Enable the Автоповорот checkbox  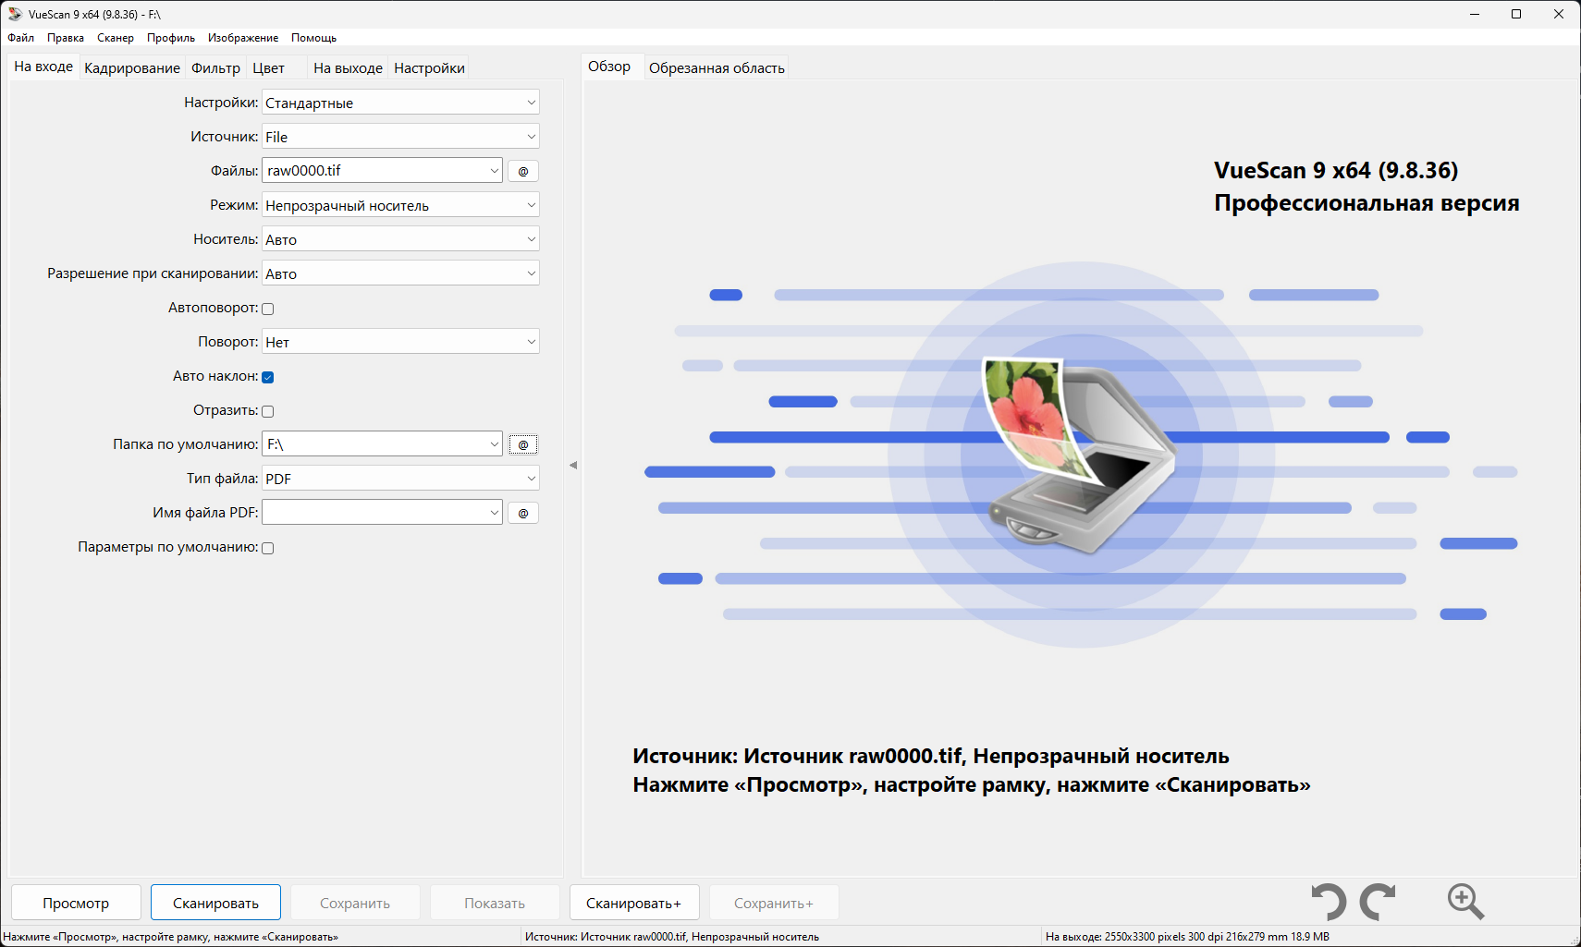[268, 309]
